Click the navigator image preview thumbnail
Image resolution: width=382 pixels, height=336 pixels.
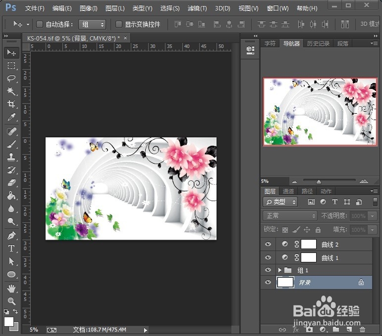tap(320, 112)
